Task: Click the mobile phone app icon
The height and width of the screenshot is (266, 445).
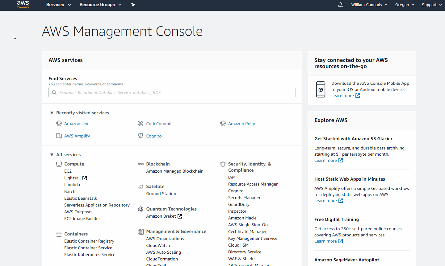Action: pos(321,89)
